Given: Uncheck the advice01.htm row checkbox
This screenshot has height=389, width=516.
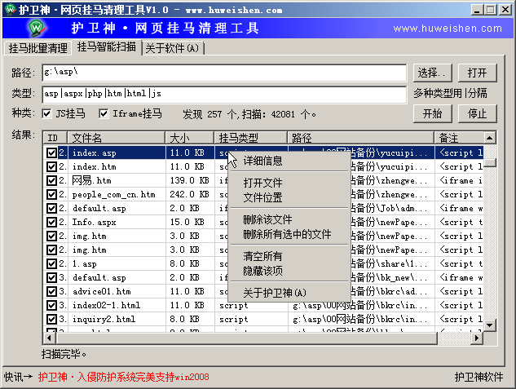Looking at the screenshot, I should point(51,291).
